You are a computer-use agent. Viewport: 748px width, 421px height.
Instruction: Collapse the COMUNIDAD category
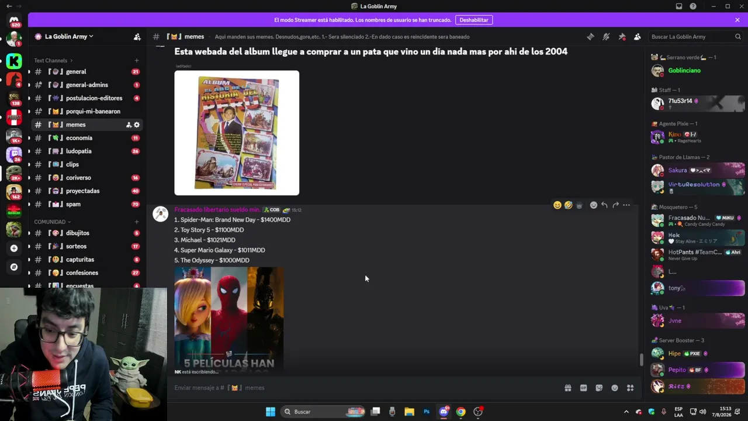[52, 222]
